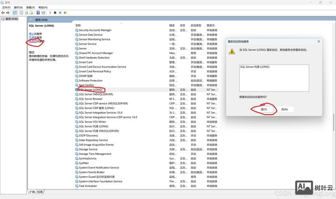Click the Restart Service toolbar icon
336x199 pixels.
65,13
